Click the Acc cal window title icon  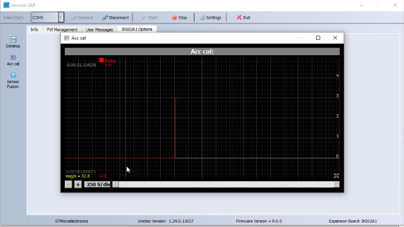[x=66, y=38]
